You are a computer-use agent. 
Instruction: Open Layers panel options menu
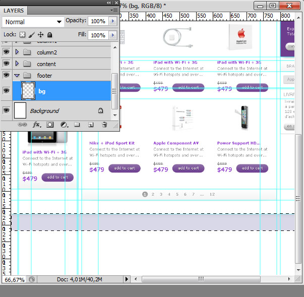point(114,10)
